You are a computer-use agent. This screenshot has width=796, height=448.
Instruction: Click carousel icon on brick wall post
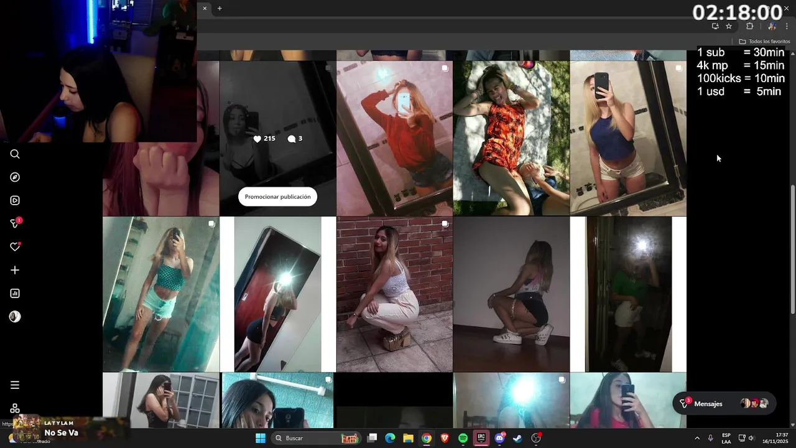pyautogui.click(x=445, y=224)
